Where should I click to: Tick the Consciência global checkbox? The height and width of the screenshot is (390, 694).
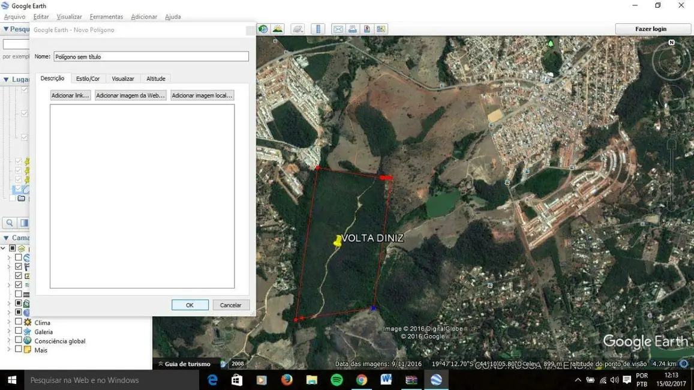tap(19, 340)
